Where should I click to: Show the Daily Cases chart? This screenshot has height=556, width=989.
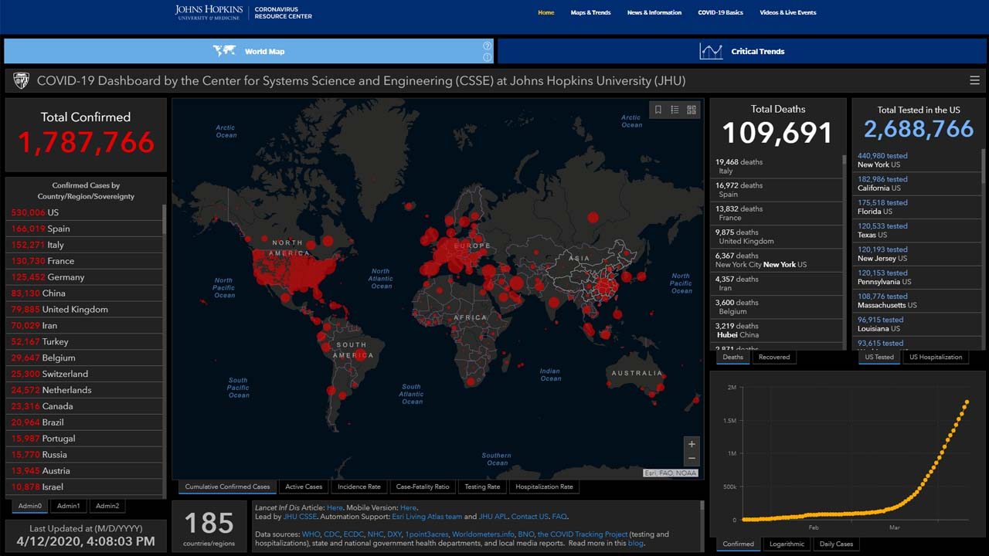[x=836, y=544]
